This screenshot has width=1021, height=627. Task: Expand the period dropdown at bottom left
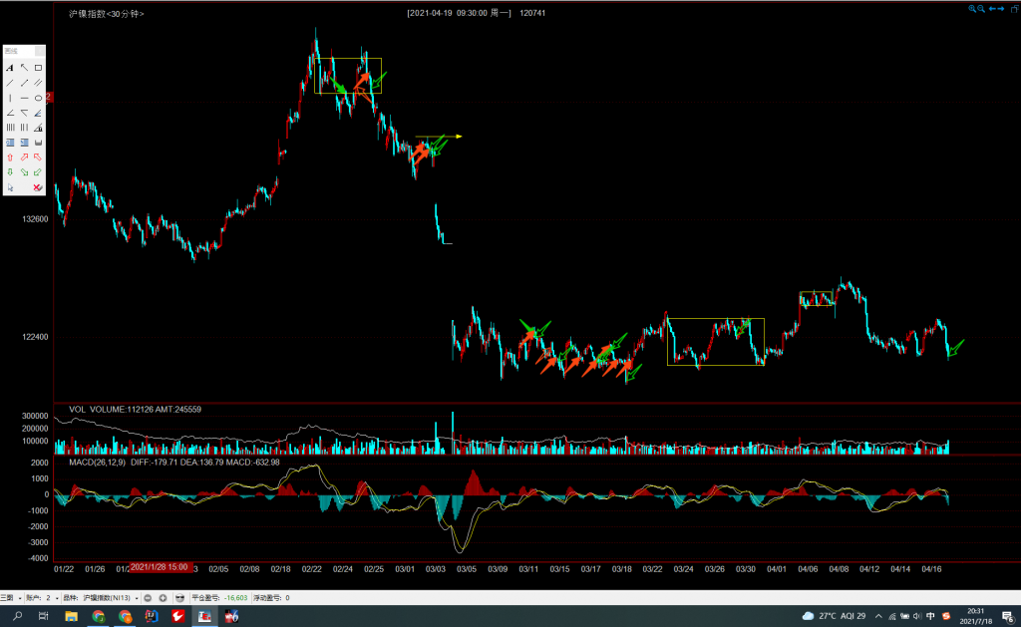[x=19, y=598]
